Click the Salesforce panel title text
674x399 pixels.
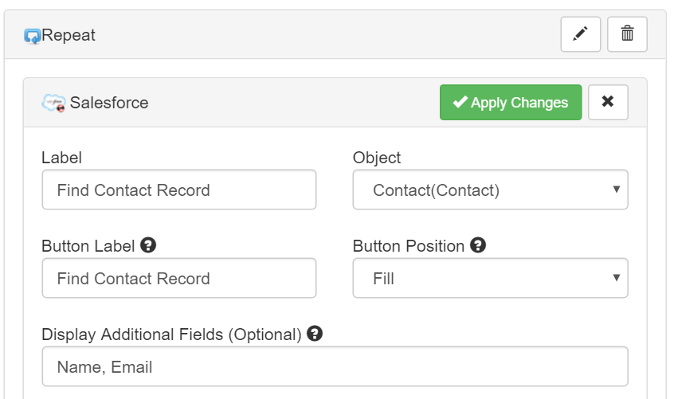[109, 103]
